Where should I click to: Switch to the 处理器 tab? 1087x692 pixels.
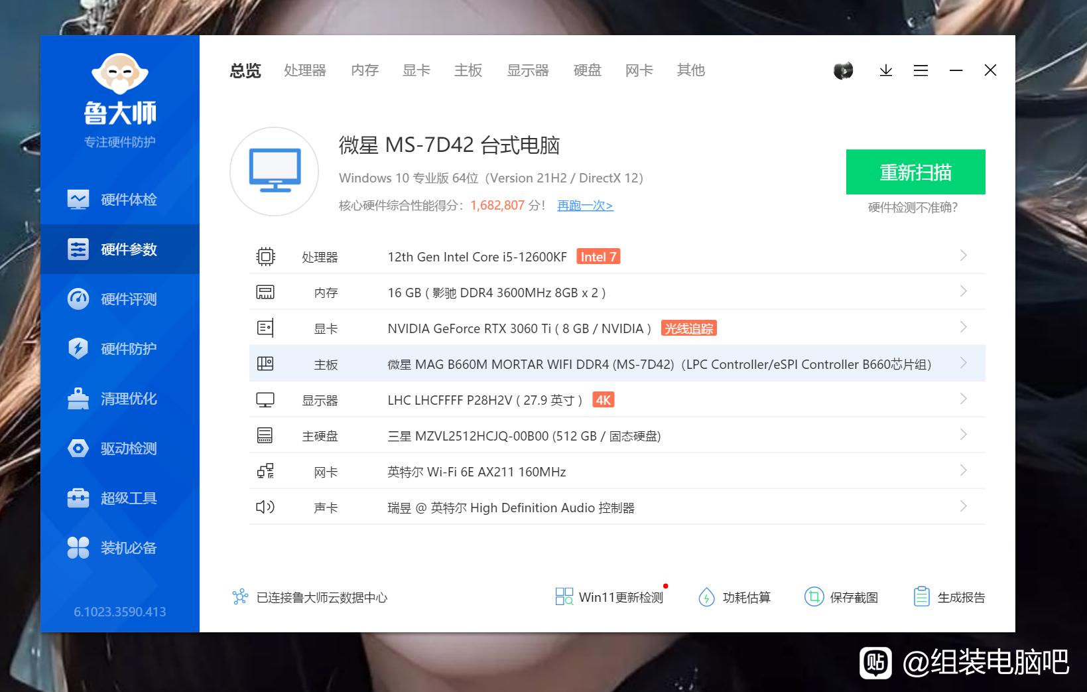pyautogui.click(x=305, y=70)
